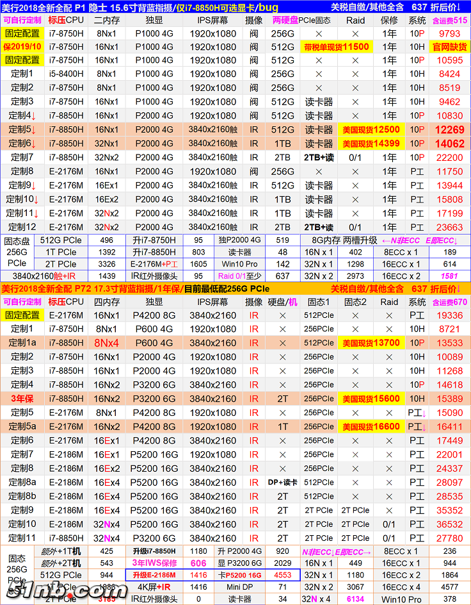Image resolution: width=471 pixels, height=605 pixels.
Task: Select the price 35352
Action: (449, 510)
